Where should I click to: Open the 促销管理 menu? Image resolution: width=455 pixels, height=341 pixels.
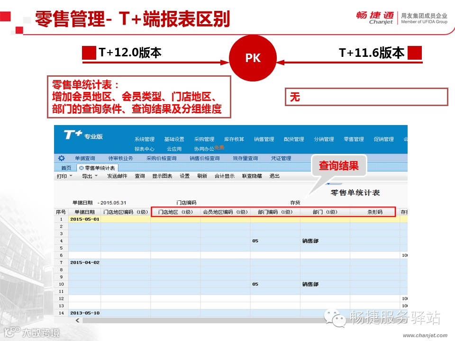click(x=383, y=139)
